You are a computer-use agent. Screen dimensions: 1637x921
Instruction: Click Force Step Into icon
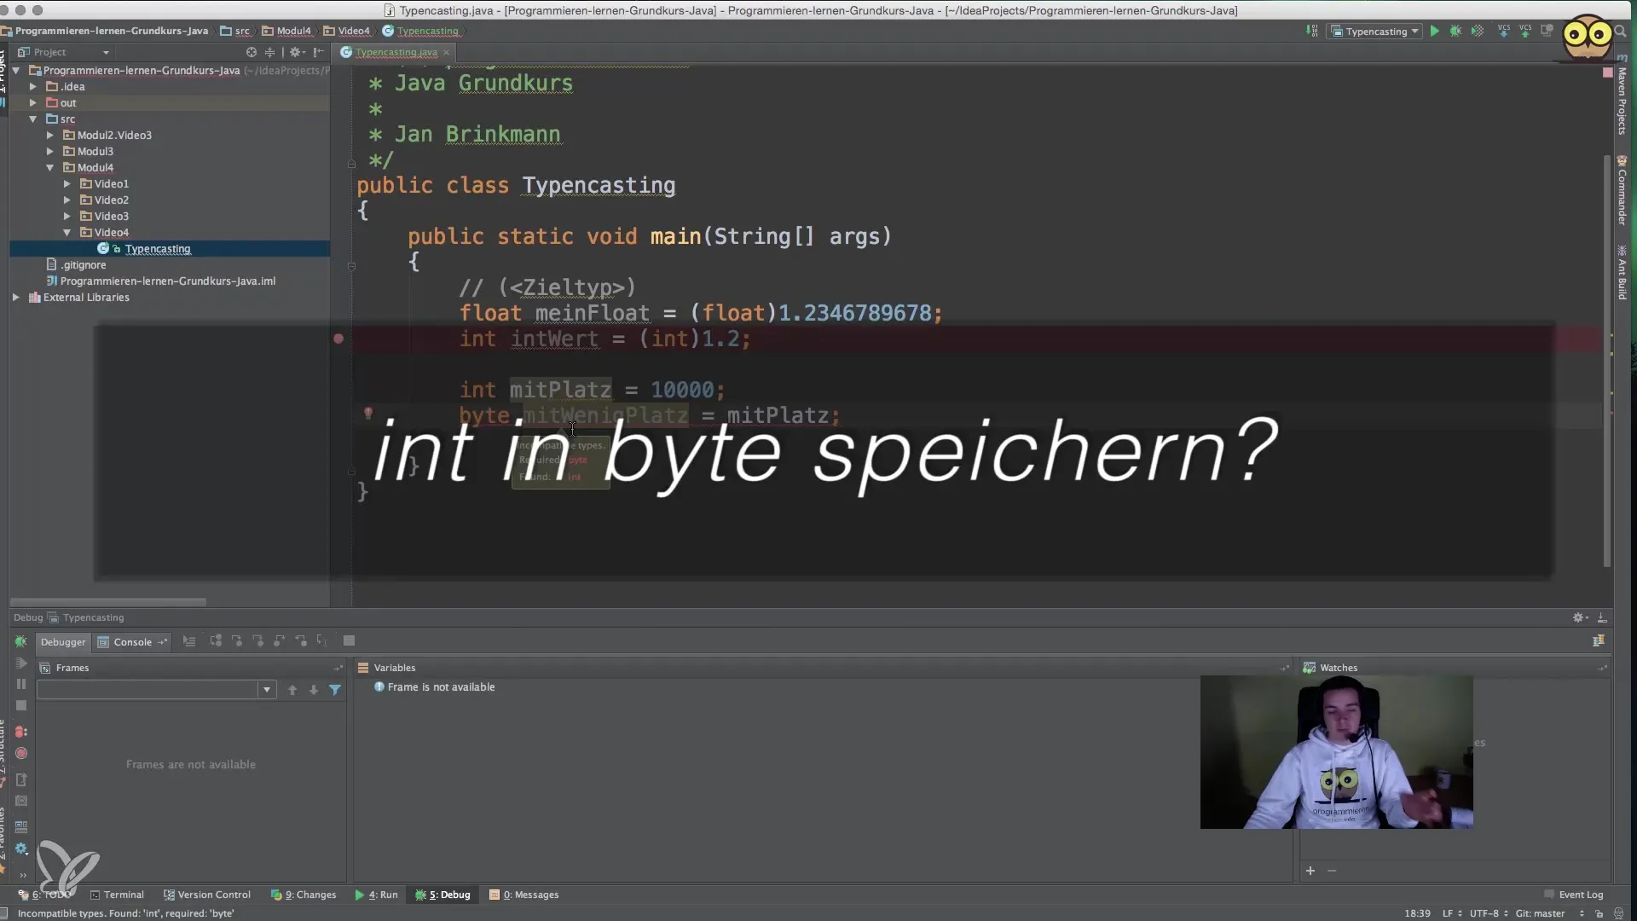[258, 640]
